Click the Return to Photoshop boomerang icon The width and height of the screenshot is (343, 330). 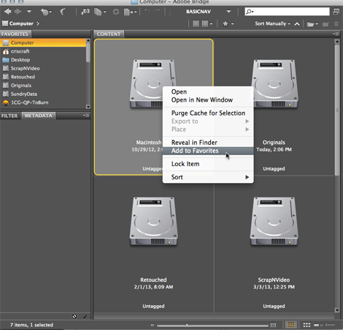pos(63,12)
